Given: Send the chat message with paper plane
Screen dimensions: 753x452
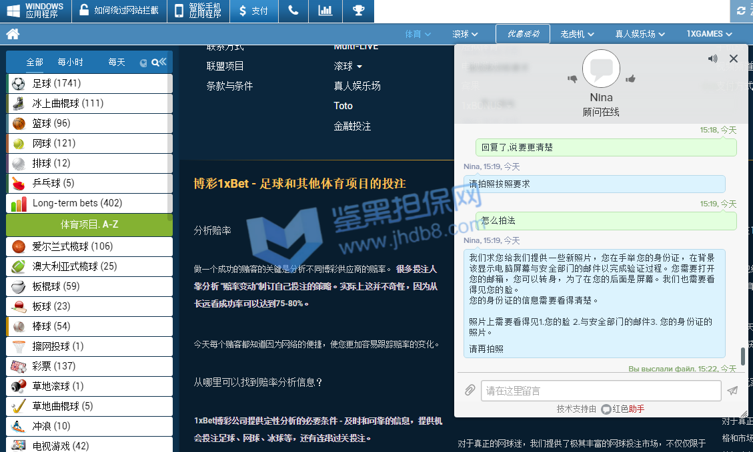Looking at the screenshot, I should (x=732, y=391).
